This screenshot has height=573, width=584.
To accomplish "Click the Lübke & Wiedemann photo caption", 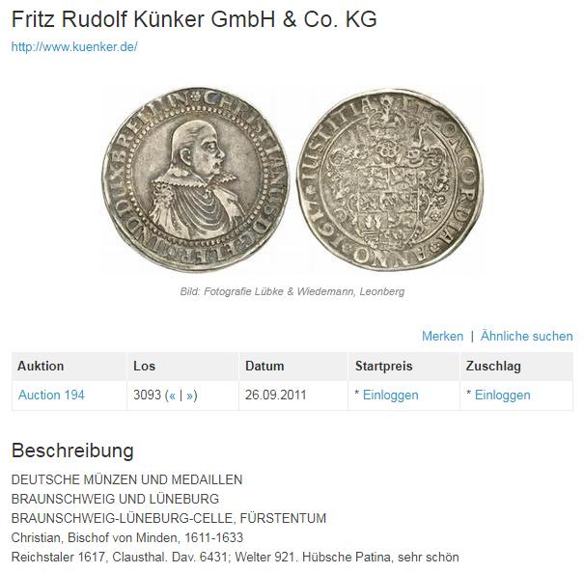I will [x=292, y=291].
